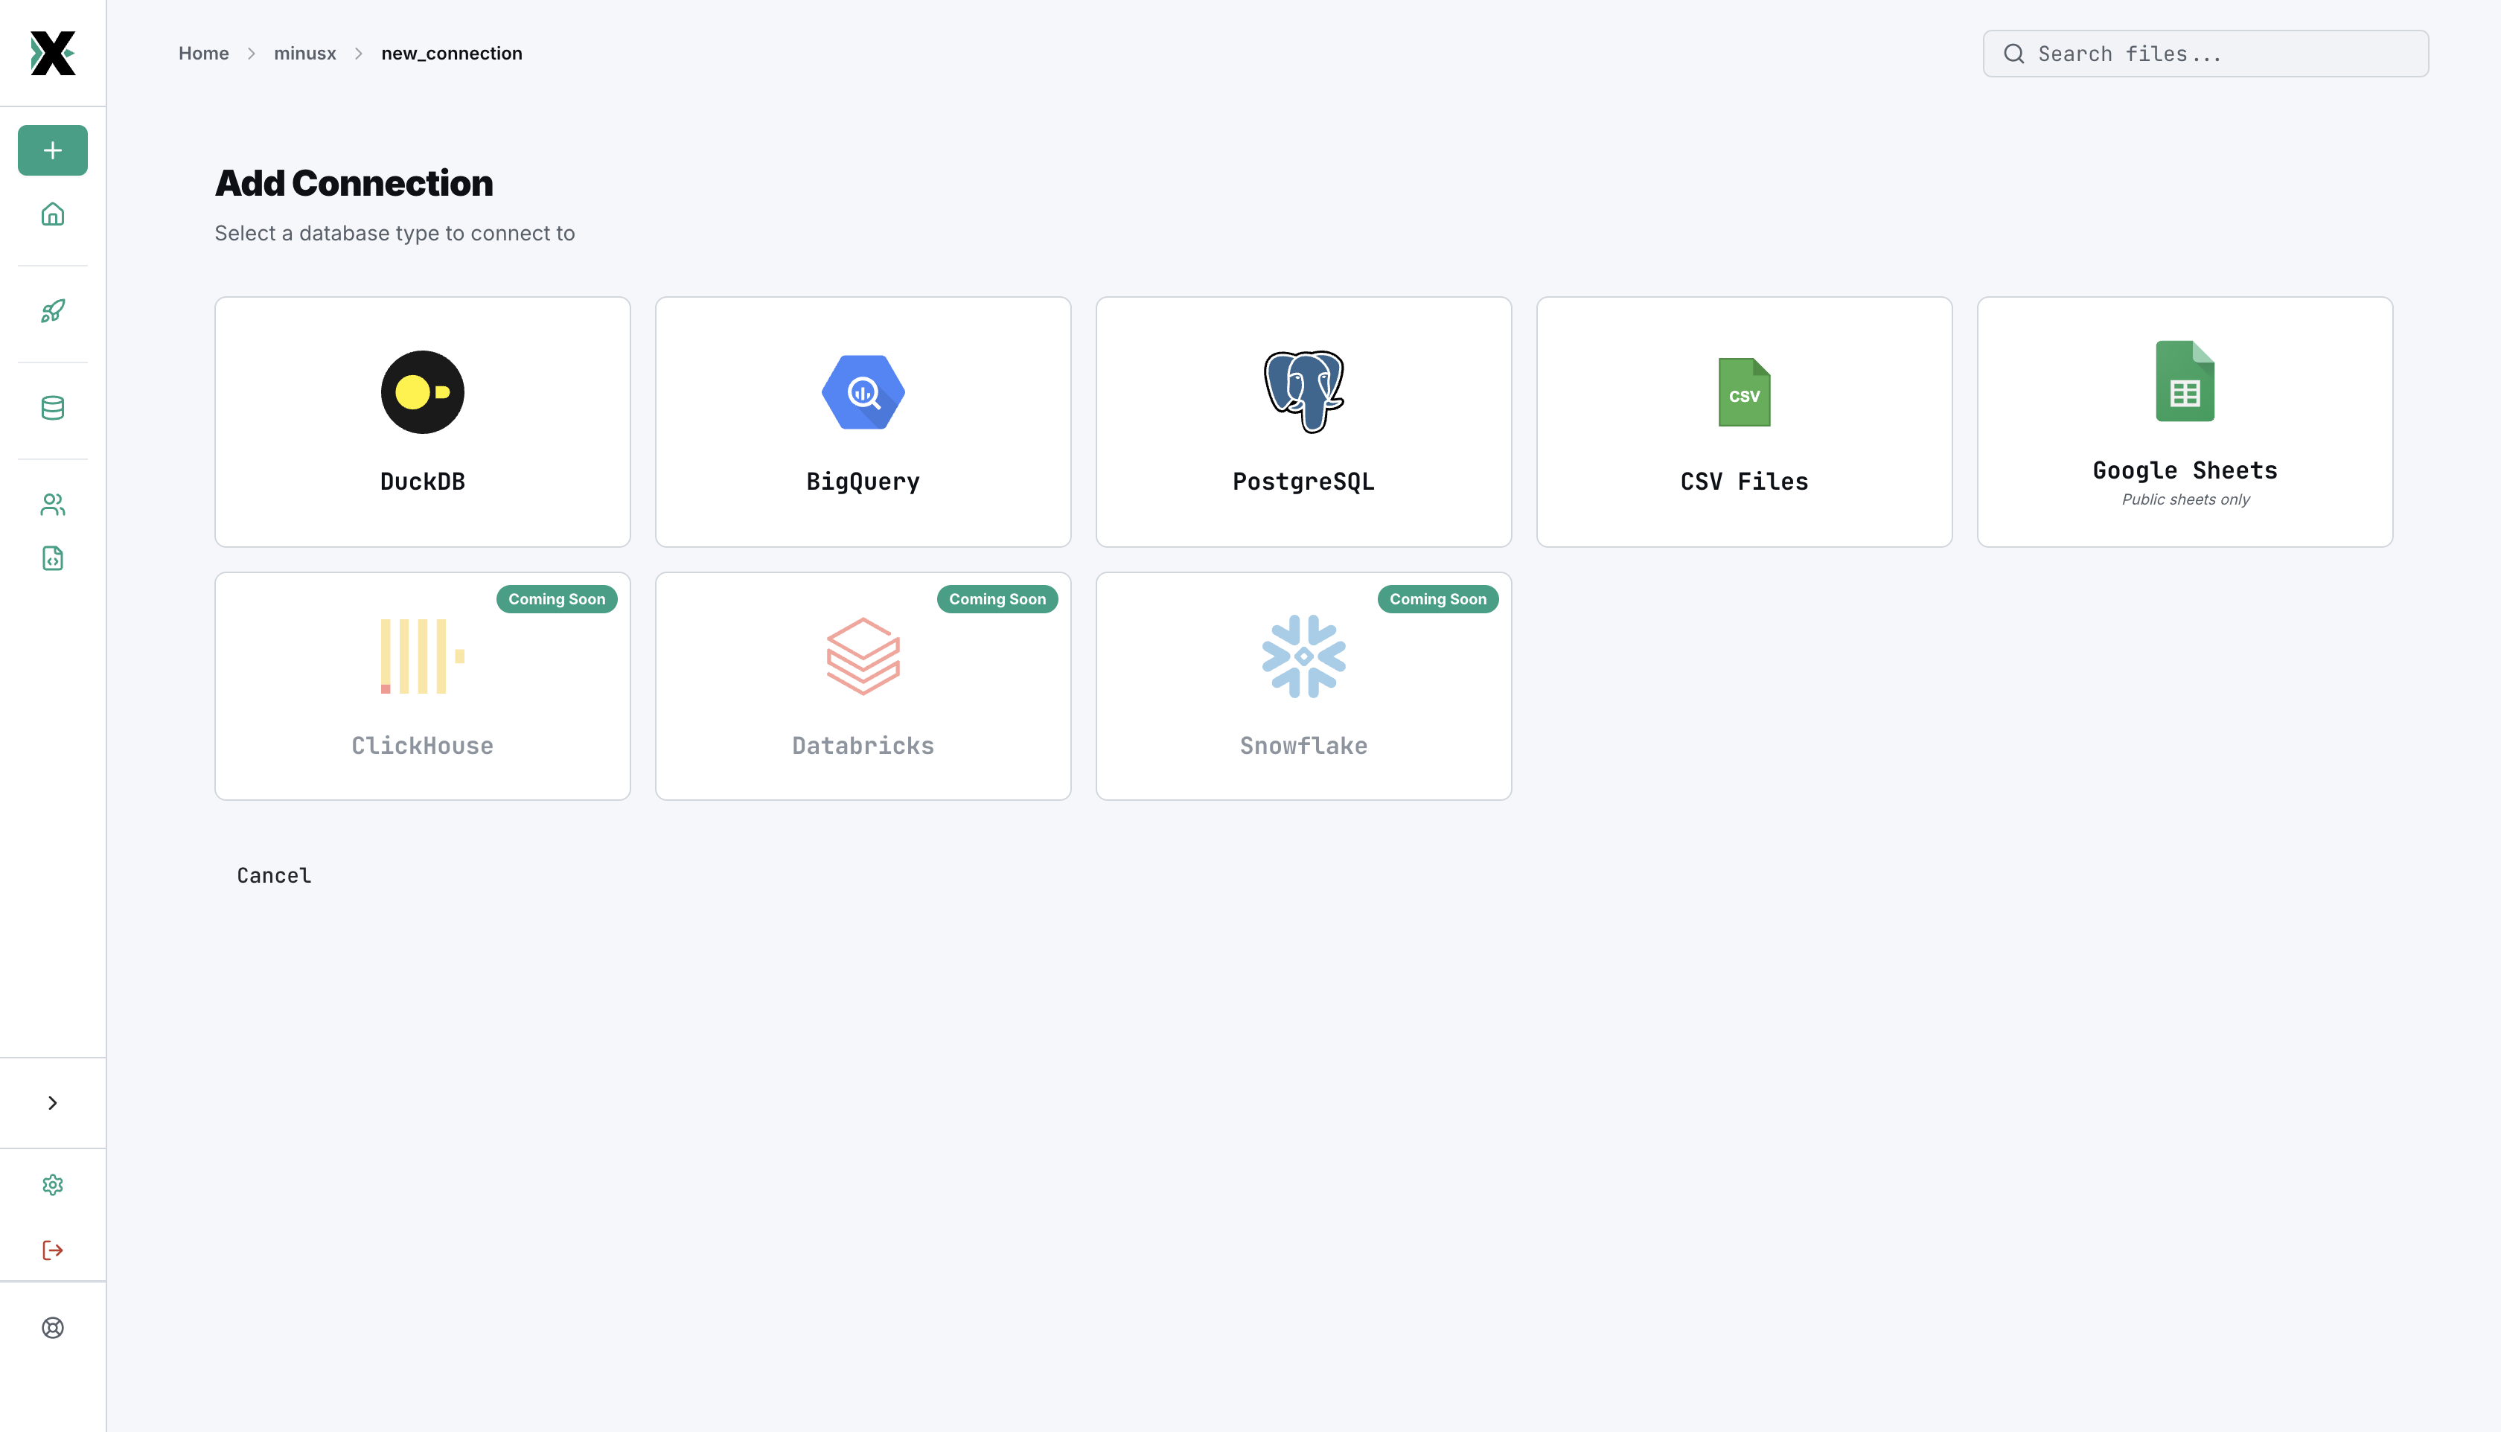Cancel adding a connection
The height and width of the screenshot is (1432, 2501).
pos(275,875)
